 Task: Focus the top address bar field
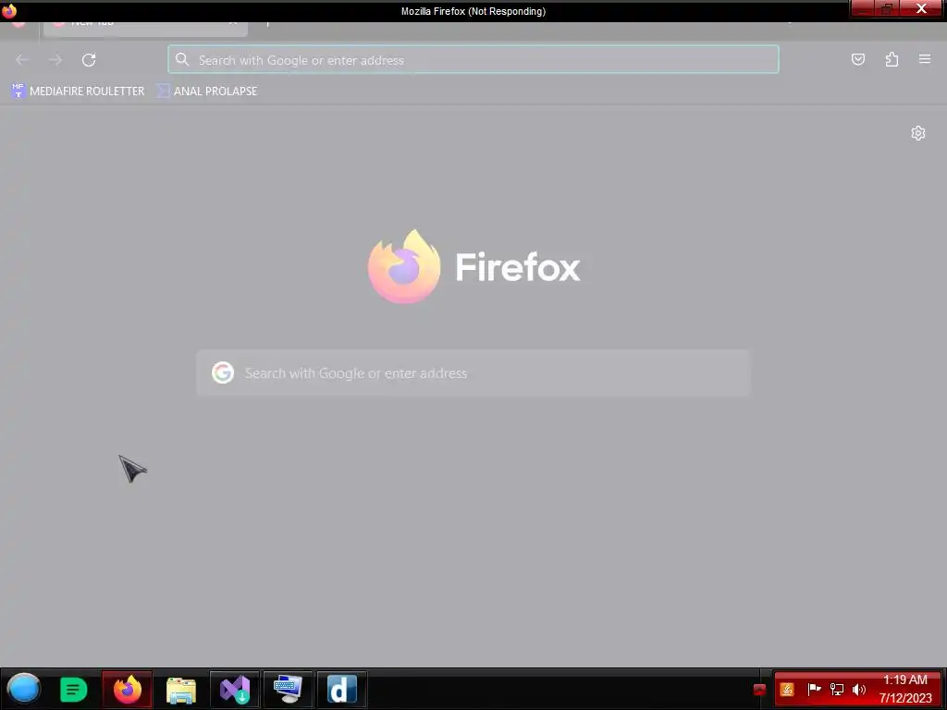473,60
